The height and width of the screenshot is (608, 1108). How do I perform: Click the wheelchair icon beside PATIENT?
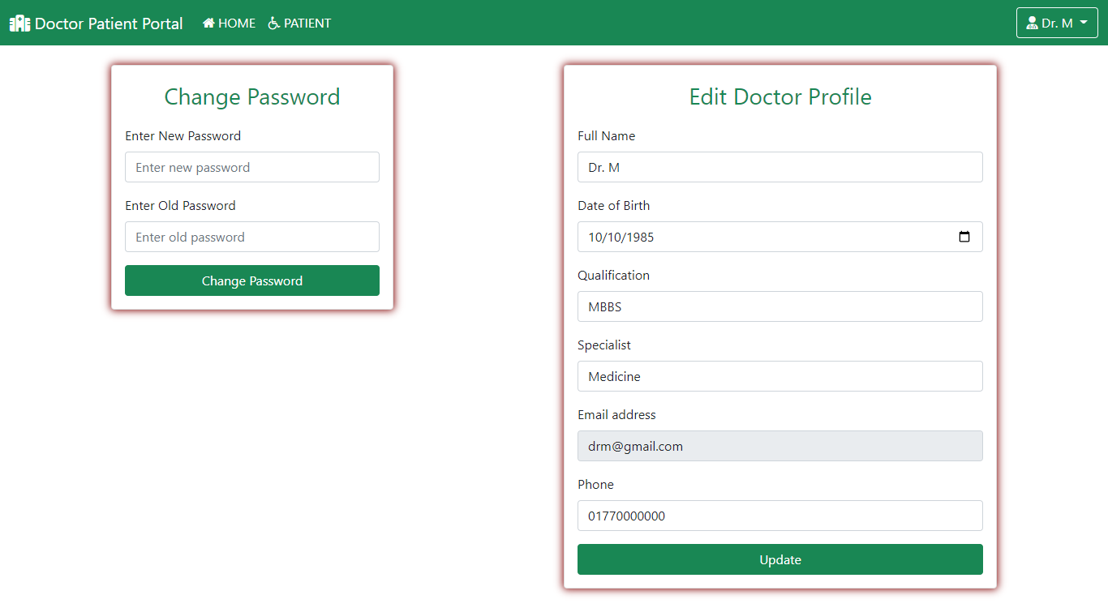pos(274,24)
